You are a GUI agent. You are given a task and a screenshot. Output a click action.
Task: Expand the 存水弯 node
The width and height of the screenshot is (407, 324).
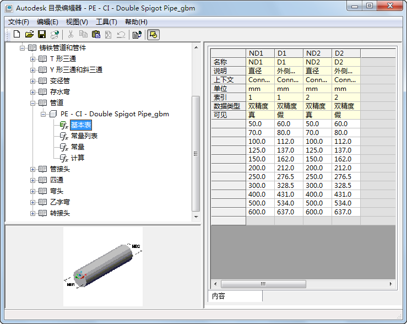tap(32, 92)
